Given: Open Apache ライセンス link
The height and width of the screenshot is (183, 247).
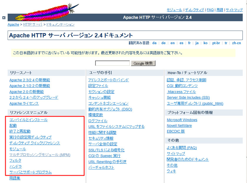Looking at the screenshot, I should coord(24,103).
